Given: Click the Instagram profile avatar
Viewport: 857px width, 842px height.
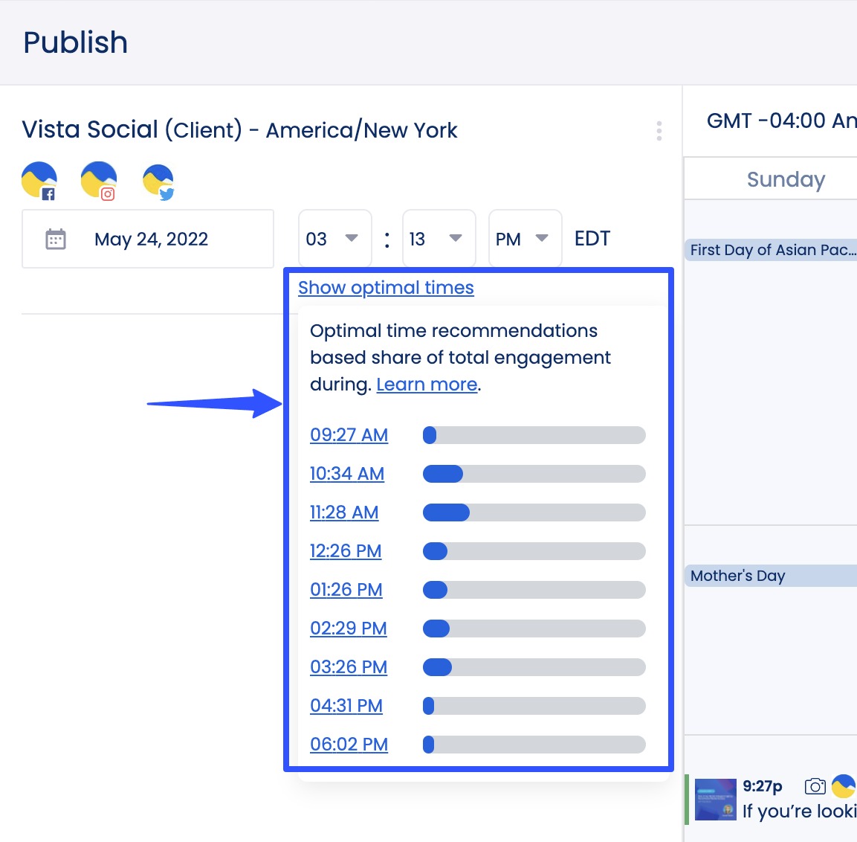Looking at the screenshot, I should [99, 181].
